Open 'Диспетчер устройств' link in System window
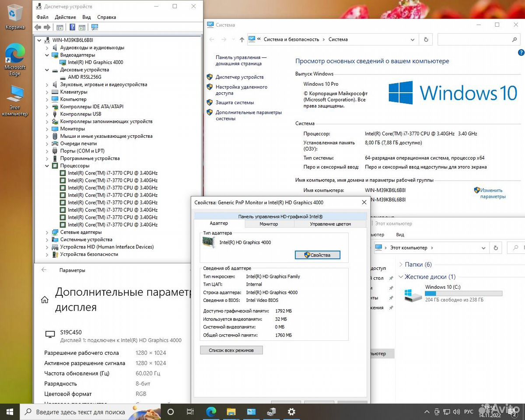 [239, 77]
